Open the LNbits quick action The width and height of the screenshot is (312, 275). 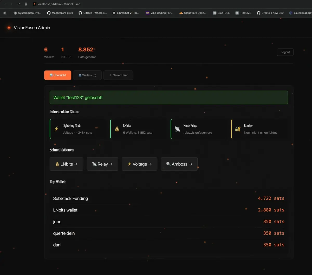pos(67,164)
